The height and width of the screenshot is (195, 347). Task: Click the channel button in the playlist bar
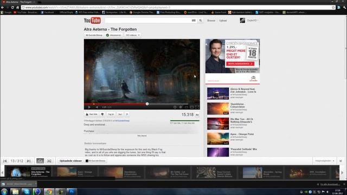tap(96, 161)
